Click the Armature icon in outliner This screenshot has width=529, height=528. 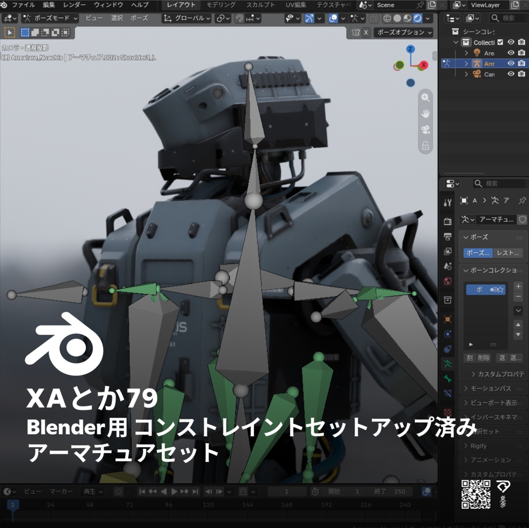(477, 64)
